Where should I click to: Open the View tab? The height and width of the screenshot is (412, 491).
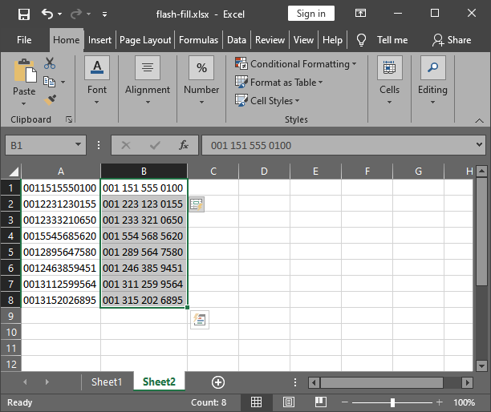tap(303, 40)
